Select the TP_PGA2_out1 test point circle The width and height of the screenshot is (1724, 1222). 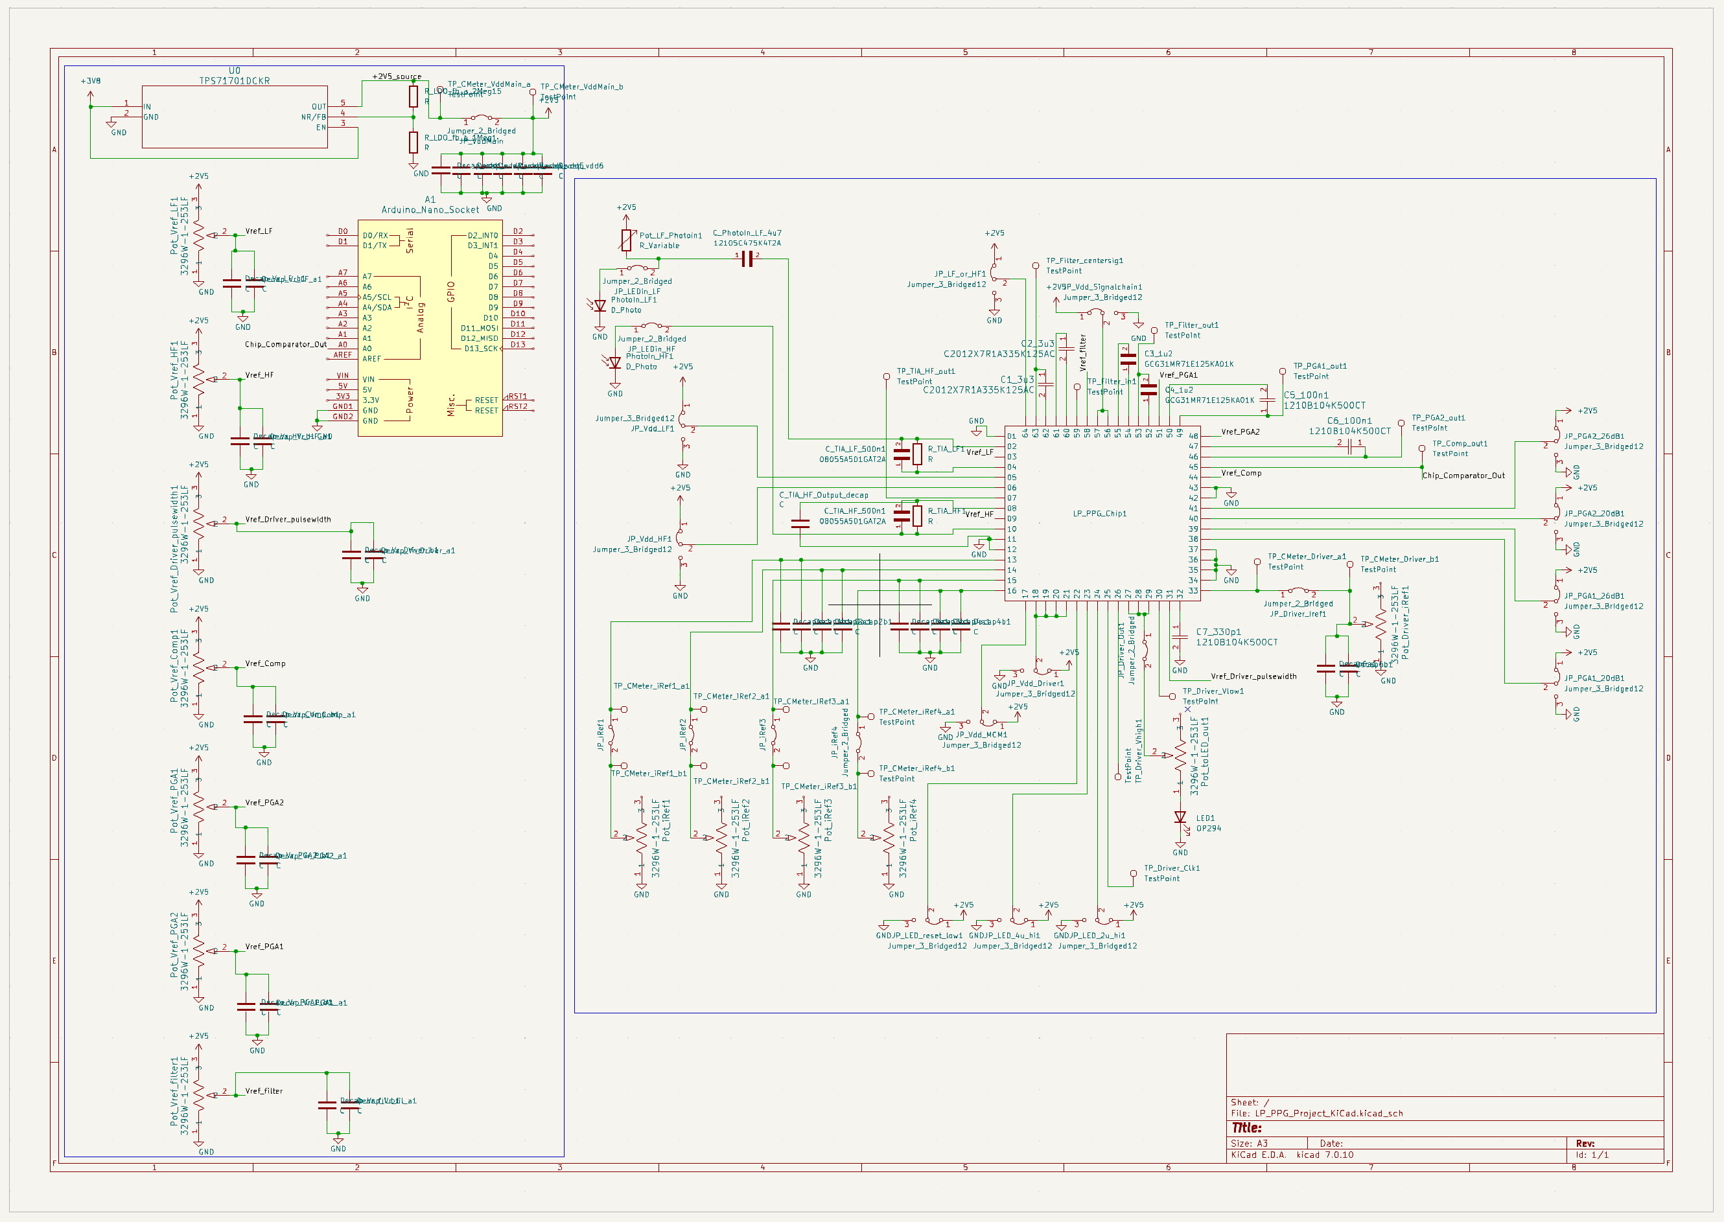pos(1401,423)
